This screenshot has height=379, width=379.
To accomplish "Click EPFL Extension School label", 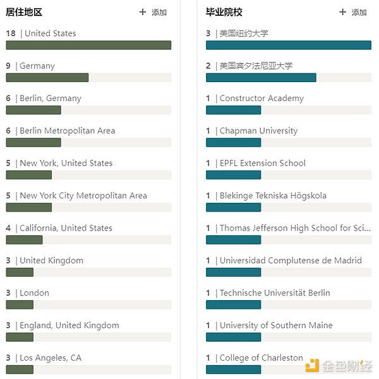I will coord(262,163).
